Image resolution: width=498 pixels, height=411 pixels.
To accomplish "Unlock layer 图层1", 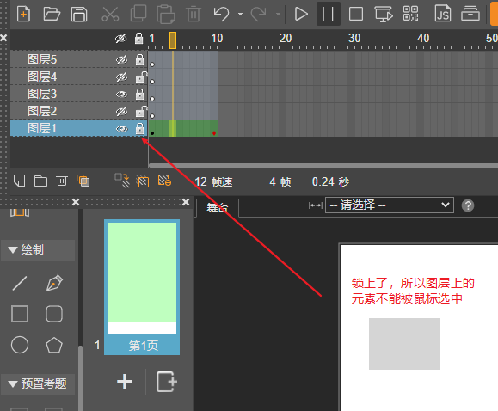I will coord(139,128).
